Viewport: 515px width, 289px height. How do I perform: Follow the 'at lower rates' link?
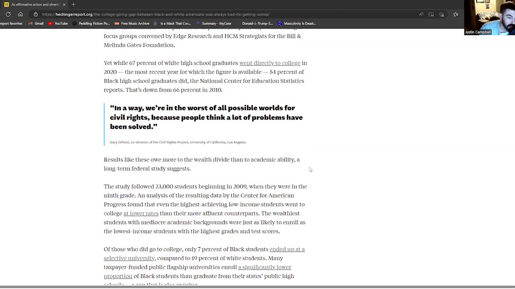coord(141,214)
